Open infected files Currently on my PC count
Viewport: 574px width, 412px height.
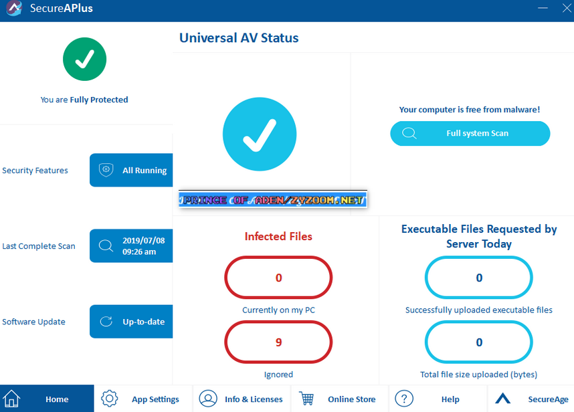[278, 278]
